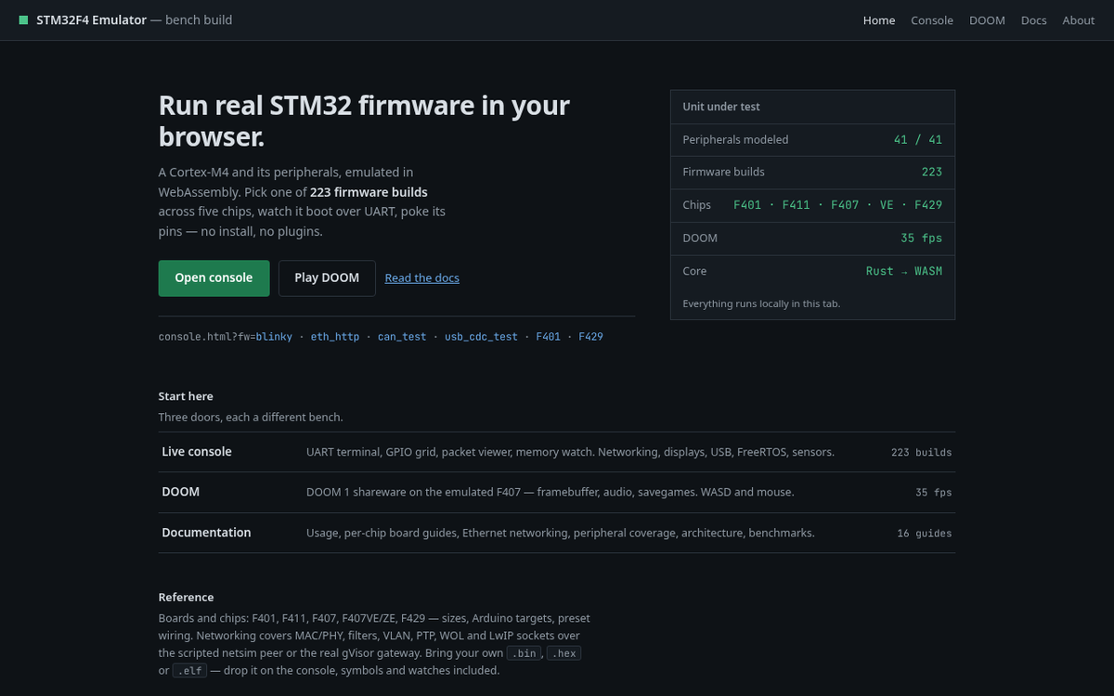Click the main hero heading

tap(364, 121)
